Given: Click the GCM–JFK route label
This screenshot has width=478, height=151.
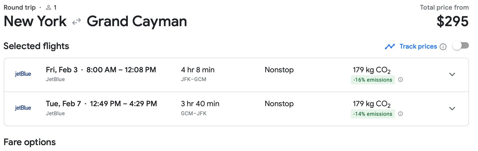Looking at the screenshot, I should tap(194, 113).
